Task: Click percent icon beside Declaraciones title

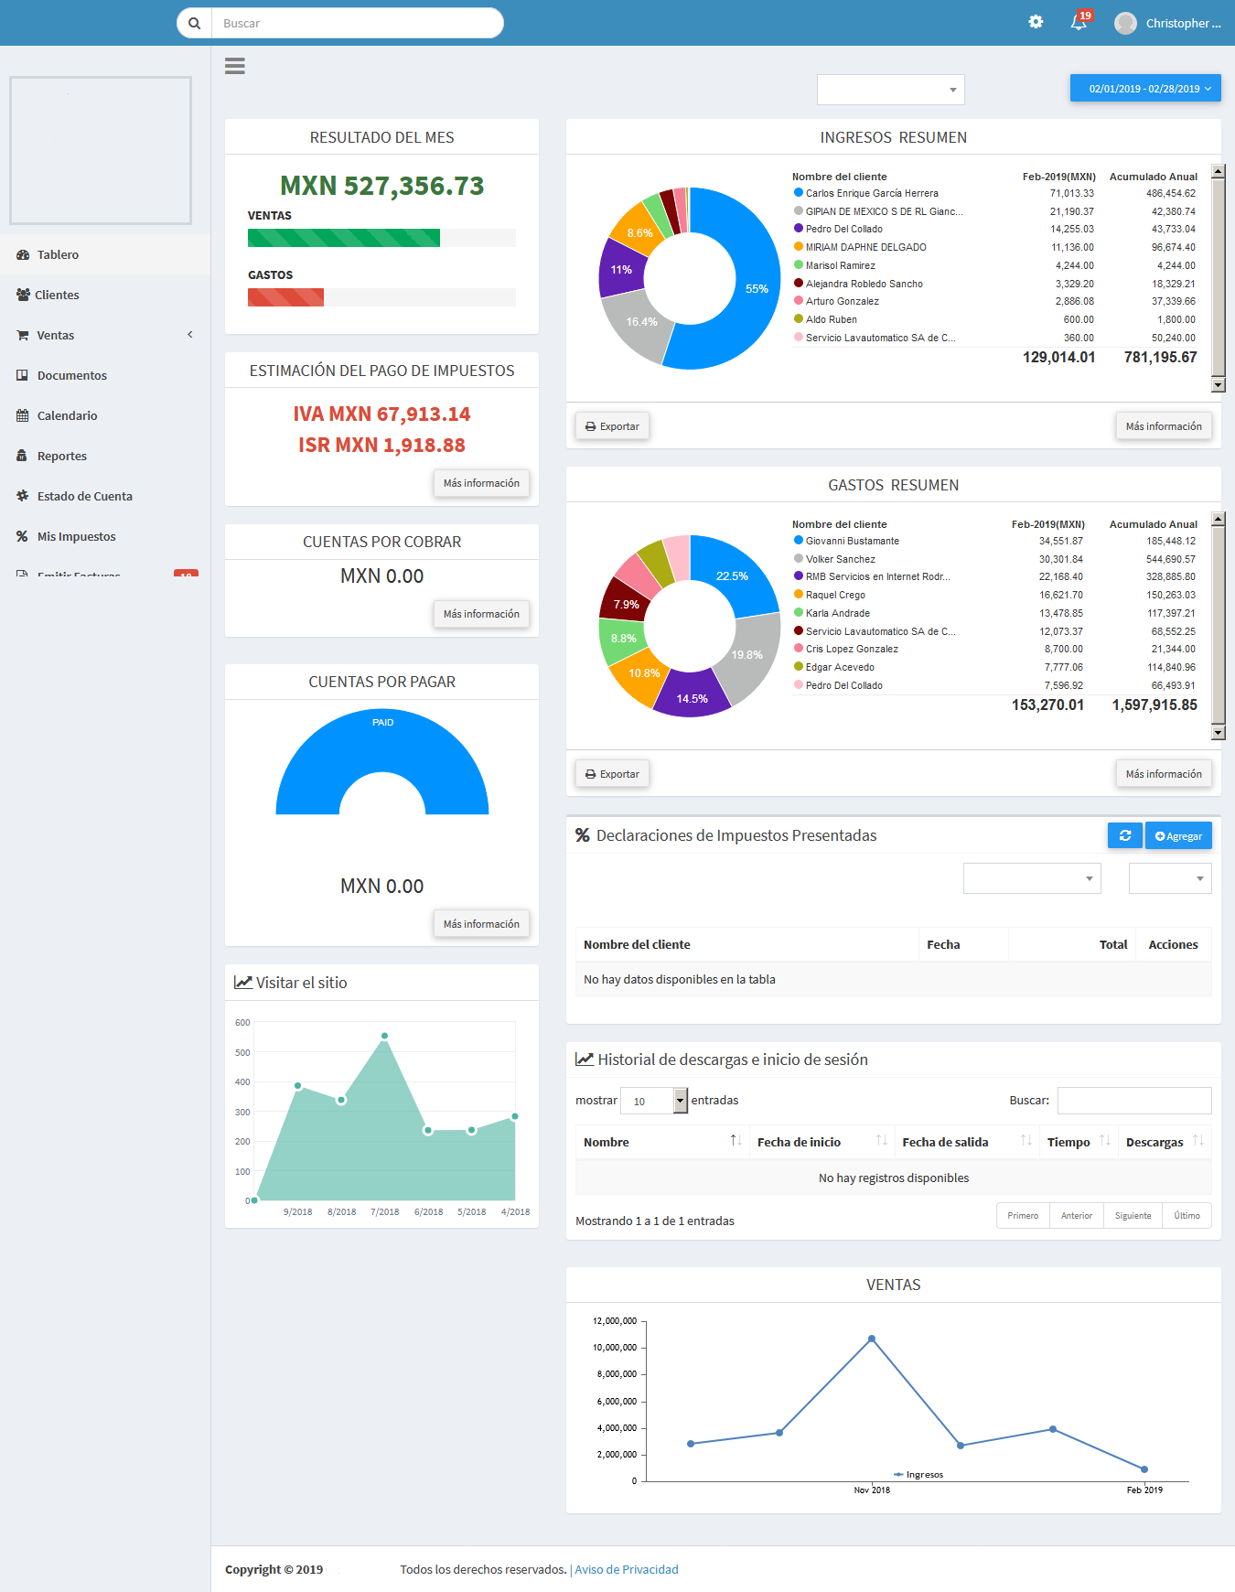Action: 583,835
